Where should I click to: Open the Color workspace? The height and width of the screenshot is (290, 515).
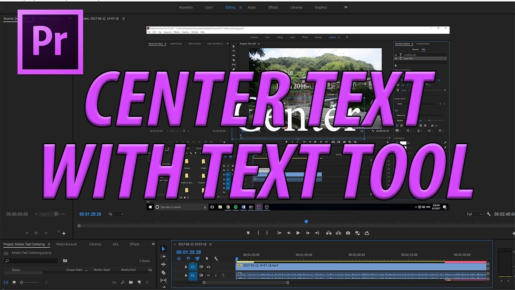click(x=209, y=7)
